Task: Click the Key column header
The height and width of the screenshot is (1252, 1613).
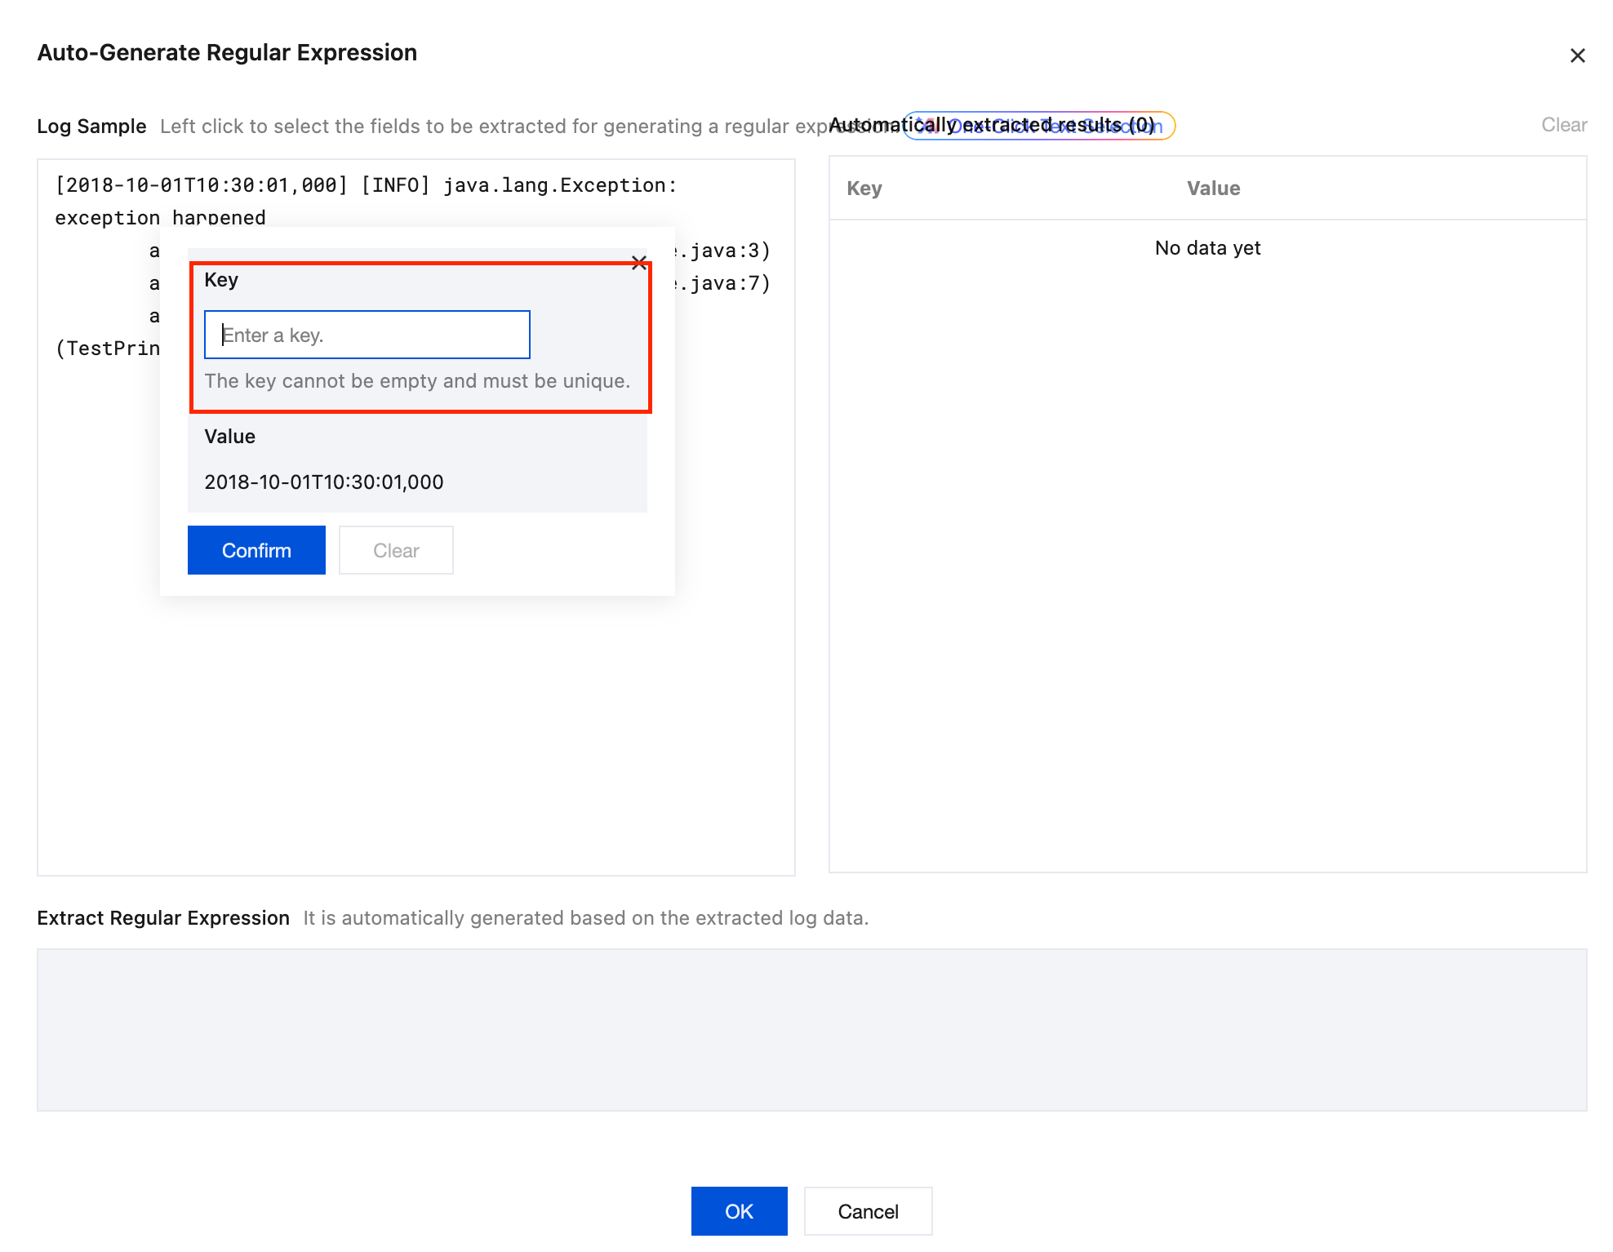Action: [864, 189]
